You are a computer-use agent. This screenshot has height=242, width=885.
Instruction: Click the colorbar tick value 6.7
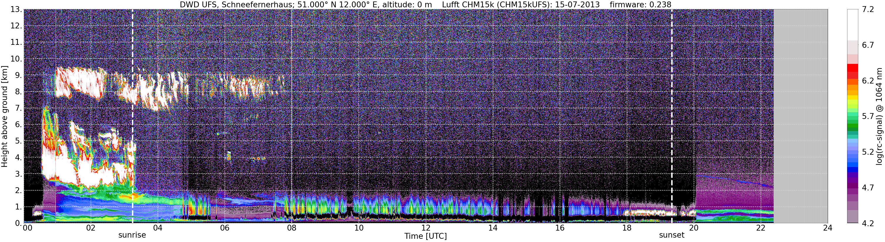coord(868,45)
